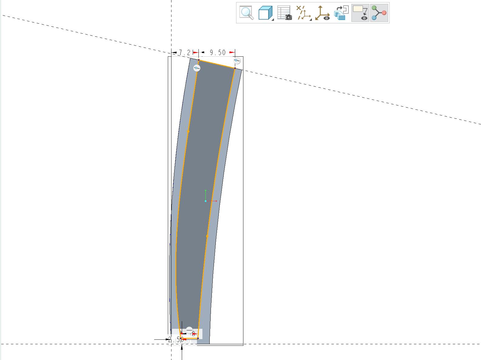This screenshot has width=481, height=360.
Task: Select the 2.50 dimension at the bottom
Action: click(x=176, y=340)
